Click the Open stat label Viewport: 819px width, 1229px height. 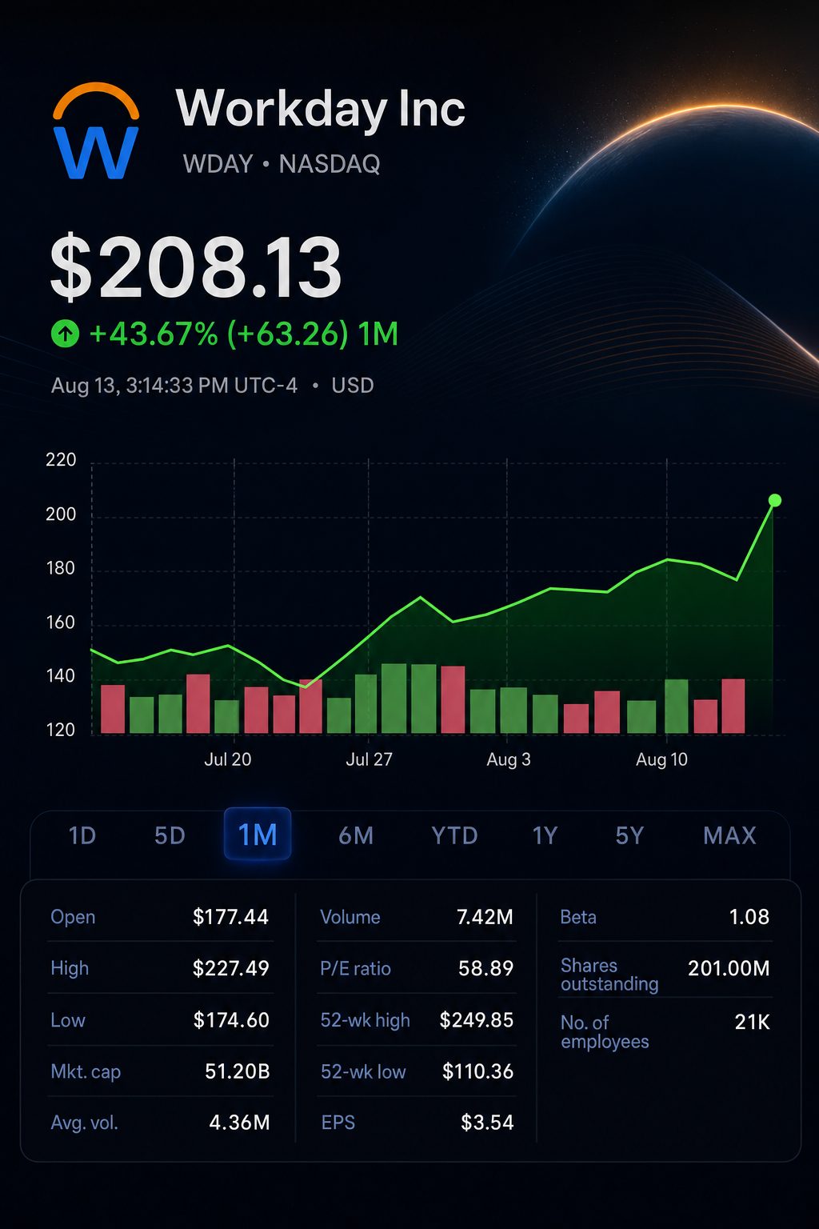click(73, 917)
